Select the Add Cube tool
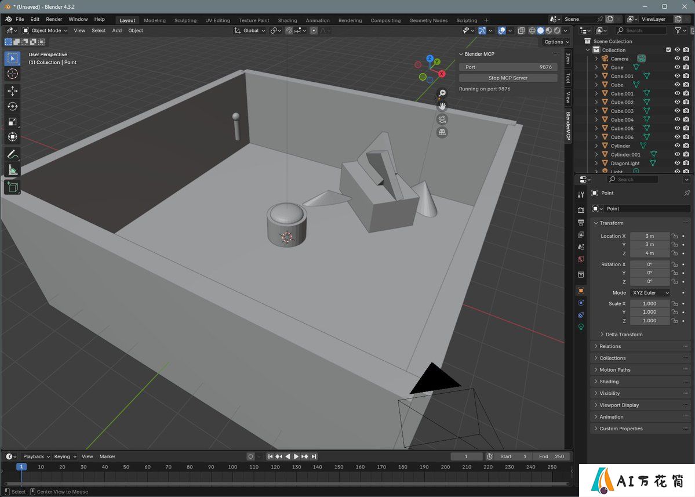The width and height of the screenshot is (695, 497). tap(12, 187)
